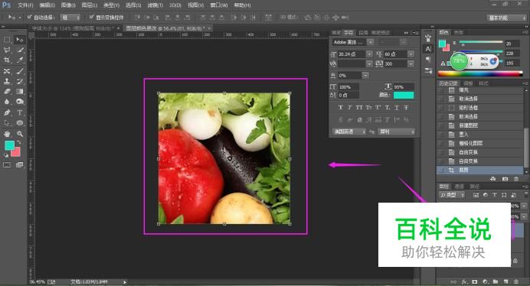Screen dimensions: 530x286
Task: Open language 美国英语 dropdown
Action: pos(348,132)
